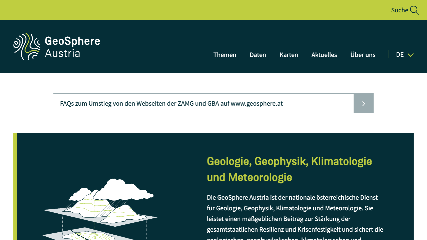Screen dimensions: 427x240
Task: Open the Daten menu
Action: (x=258, y=55)
